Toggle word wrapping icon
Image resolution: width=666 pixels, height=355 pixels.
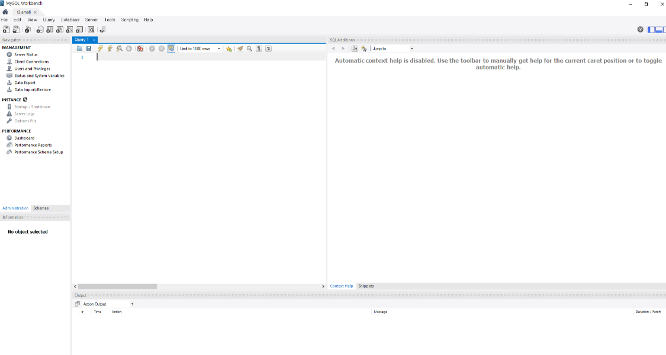pyautogui.click(x=268, y=49)
